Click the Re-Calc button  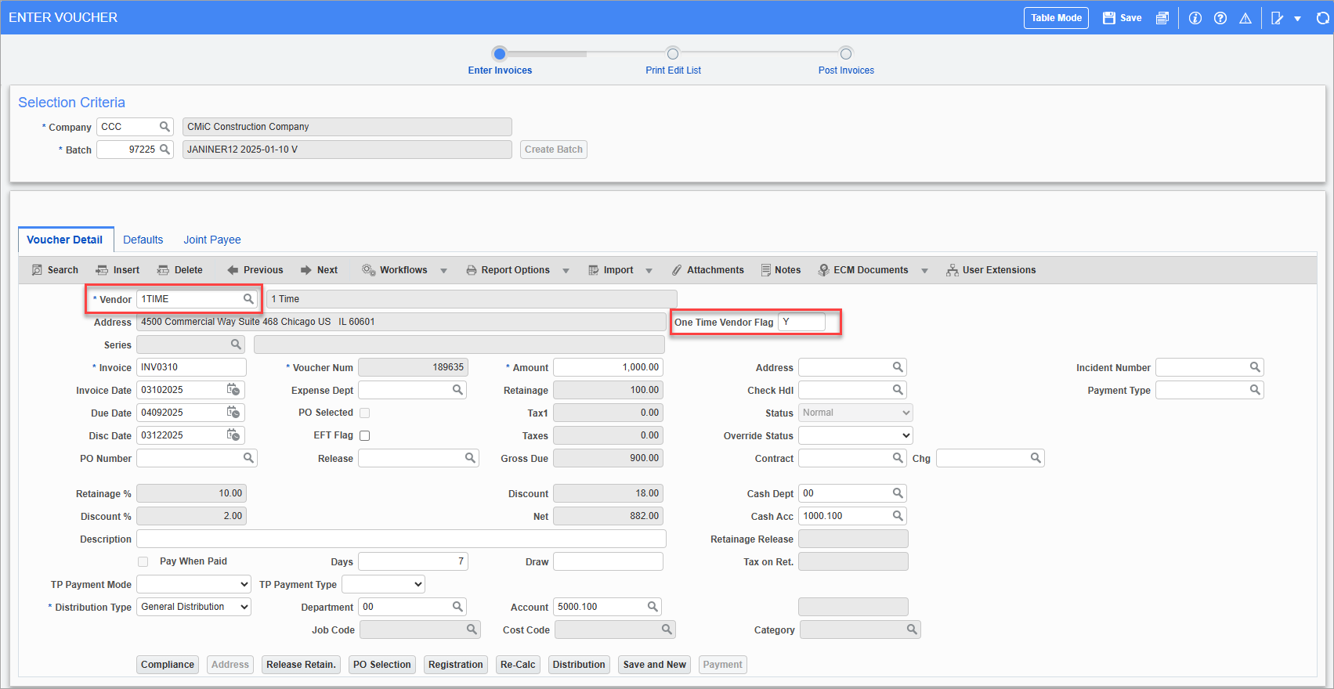pyautogui.click(x=518, y=665)
